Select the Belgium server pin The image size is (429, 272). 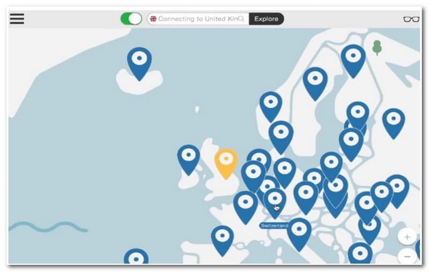point(253,176)
